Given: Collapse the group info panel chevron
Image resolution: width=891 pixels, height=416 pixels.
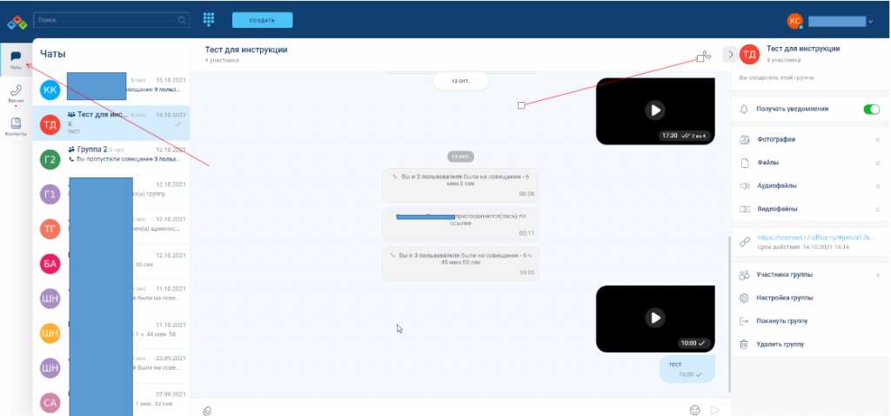Looking at the screenshot, I should tap(730, 55).
